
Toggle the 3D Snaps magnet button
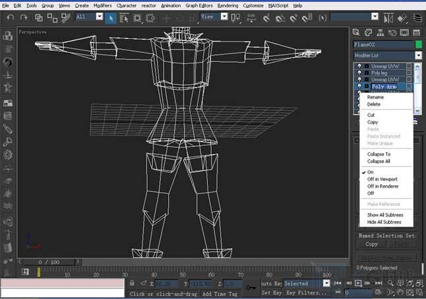click(x=266, y=18)
